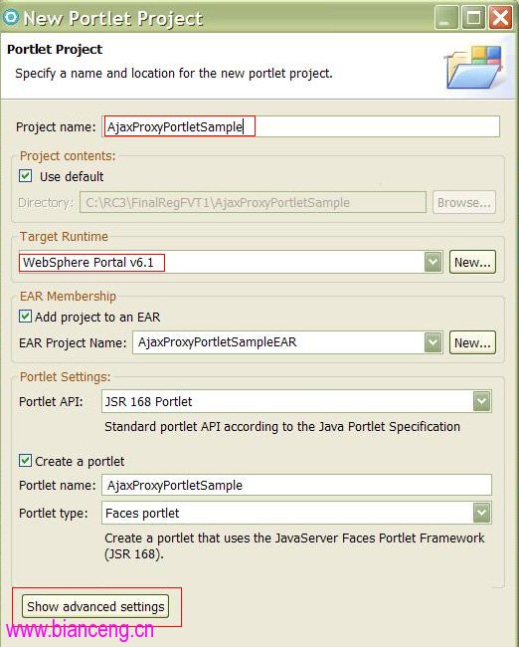Select the WebSphere Portal v6.1 runtime field
519x647 pixels.
(222, 262)
